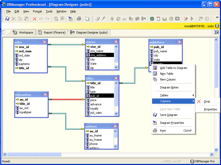
Task: Click the Save floppy disk toolbar icon
Action: coord(7,19)
